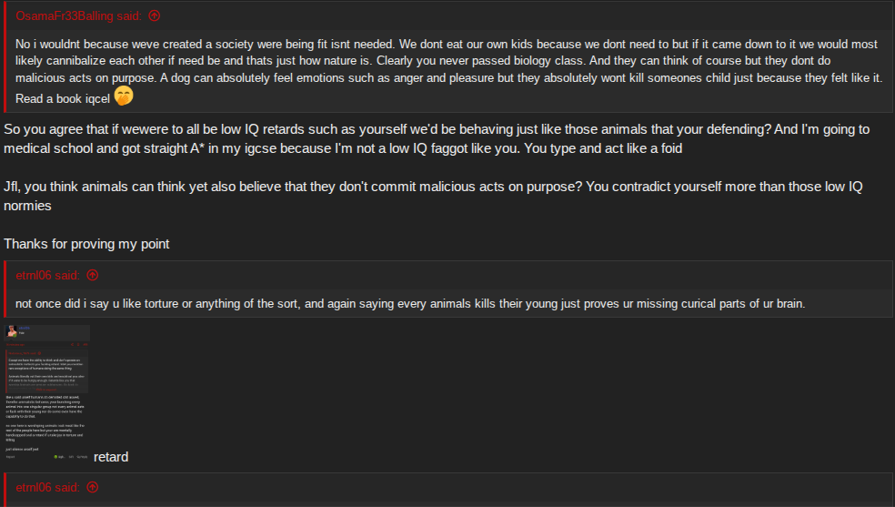895x507 pixels.
Task: Click the 'not once did i say' quoted text
Action: (x=410, y=303)
